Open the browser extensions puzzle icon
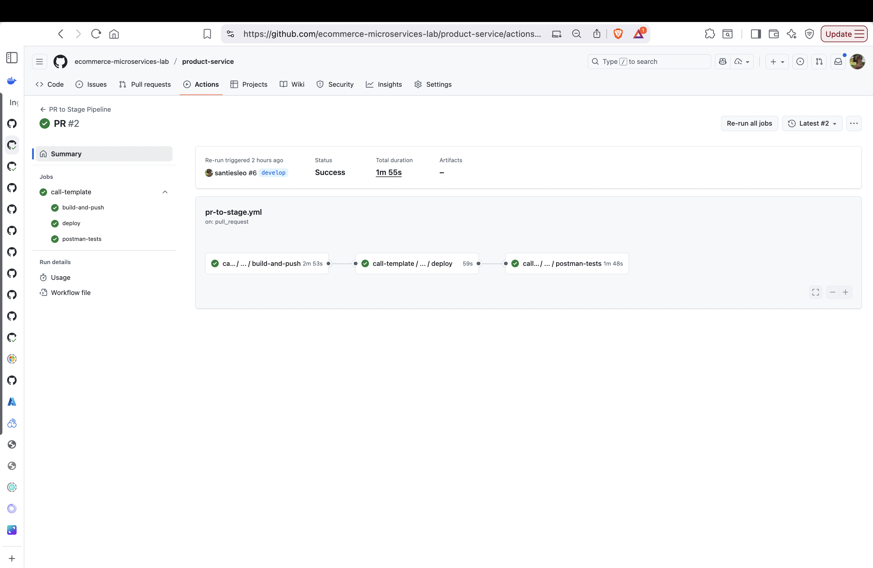Viewport: 873px width, 568px height. tap(710, 34)
